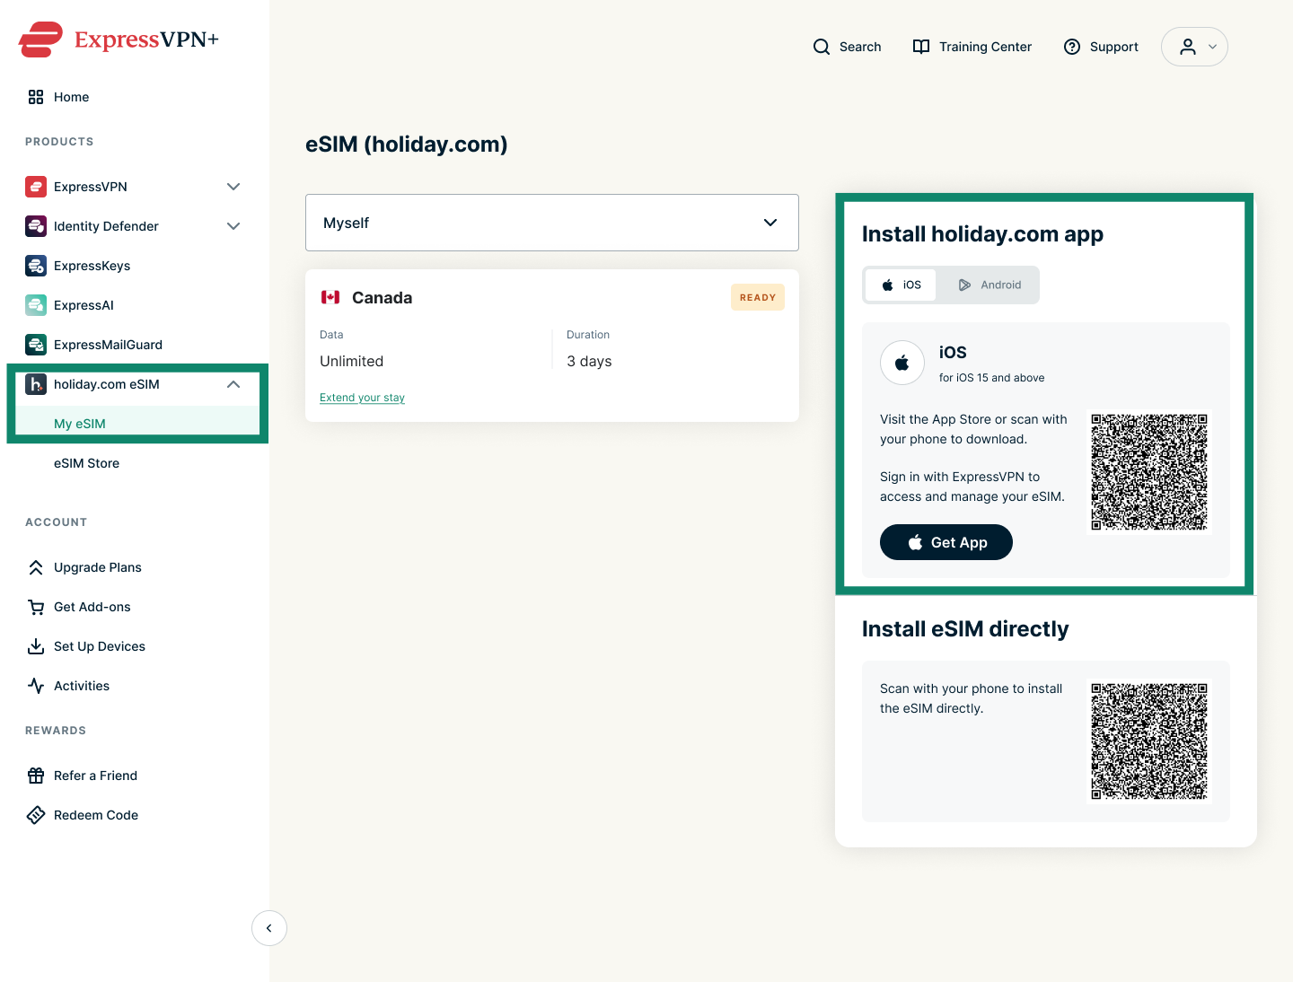1293x982 pixels.
Task: Open the user account menu
Action: (1194, 47)
